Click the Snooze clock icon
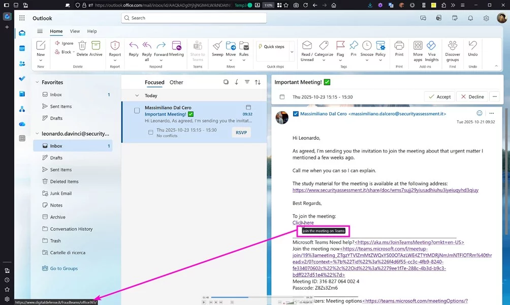 tap(367, 46)
